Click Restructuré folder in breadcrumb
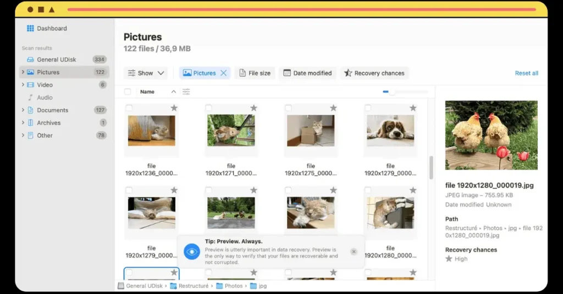Viewport: 563px width, 294px height. point(189,286)
